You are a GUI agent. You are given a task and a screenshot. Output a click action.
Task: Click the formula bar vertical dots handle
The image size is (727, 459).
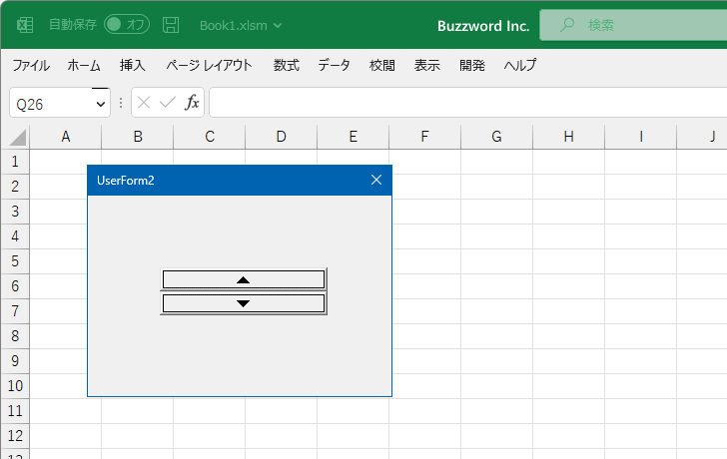click(121, 103)
